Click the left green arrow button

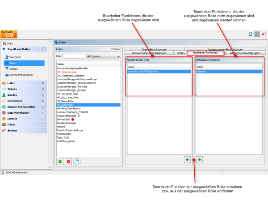point(200,159)
